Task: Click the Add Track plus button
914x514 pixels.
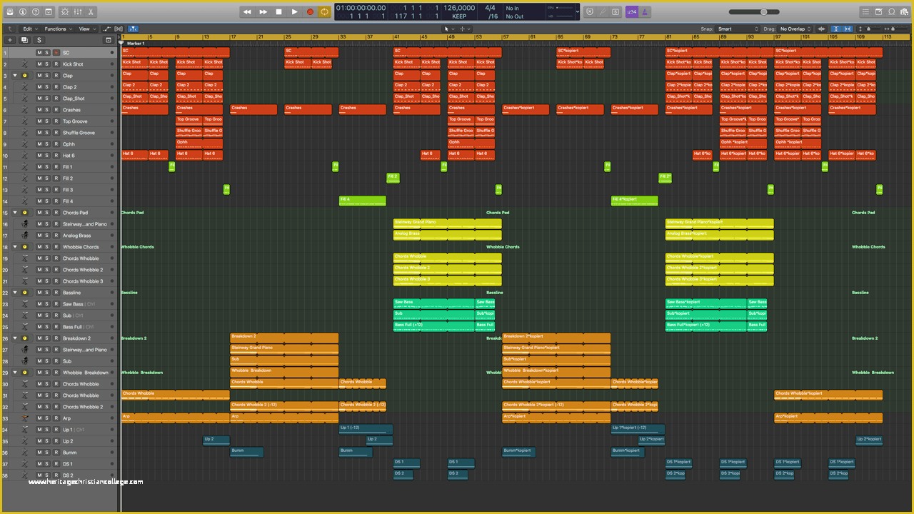Action: 11,40
